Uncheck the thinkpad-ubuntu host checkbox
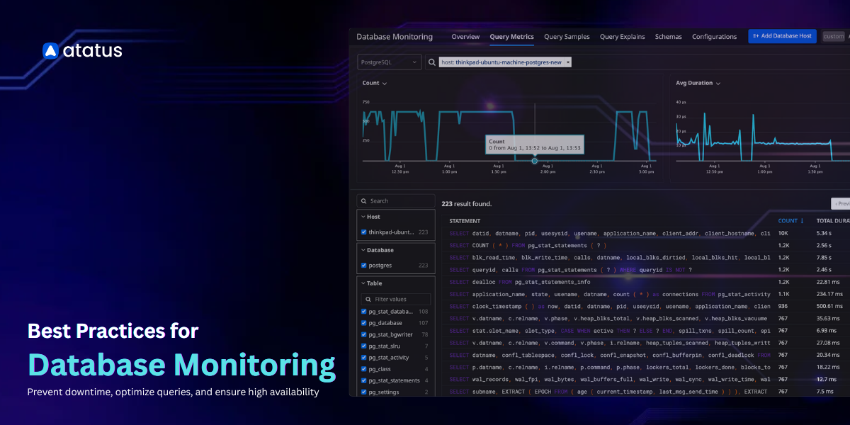 363,232
